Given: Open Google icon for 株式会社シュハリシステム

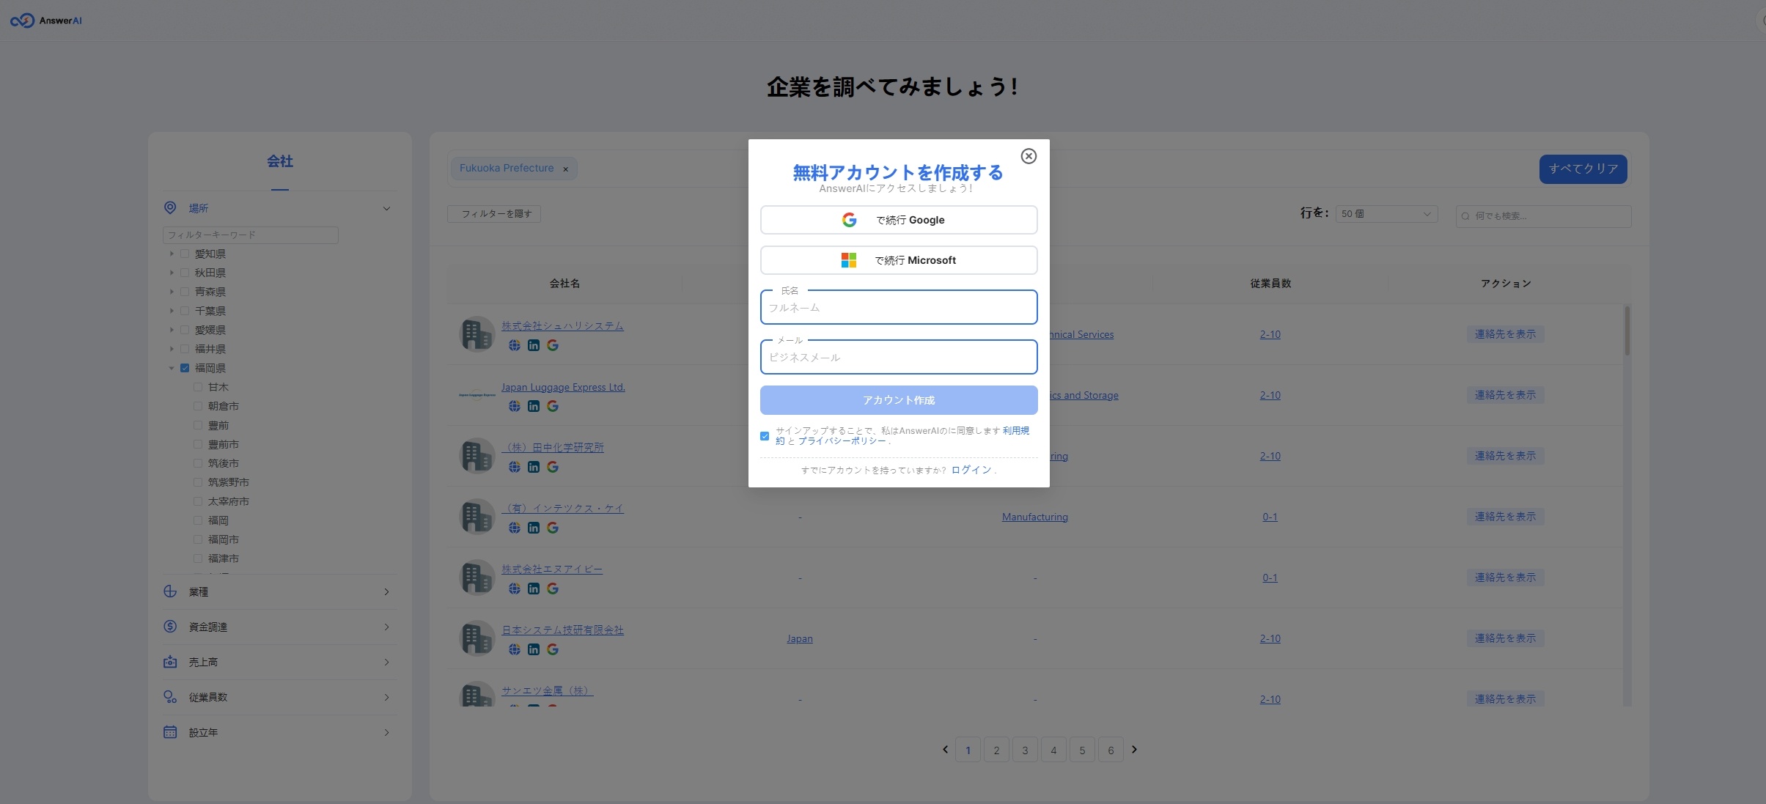Looking at the screenshot, I should [x=553, y=345].
